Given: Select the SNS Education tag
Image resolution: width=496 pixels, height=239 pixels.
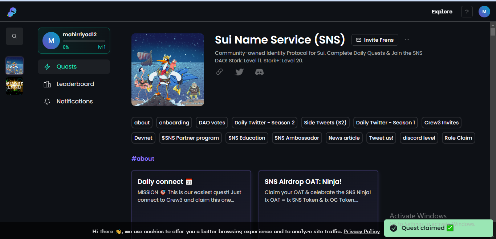Looking at the screenshot, I should pyautogui.click(x=247, y=138).
